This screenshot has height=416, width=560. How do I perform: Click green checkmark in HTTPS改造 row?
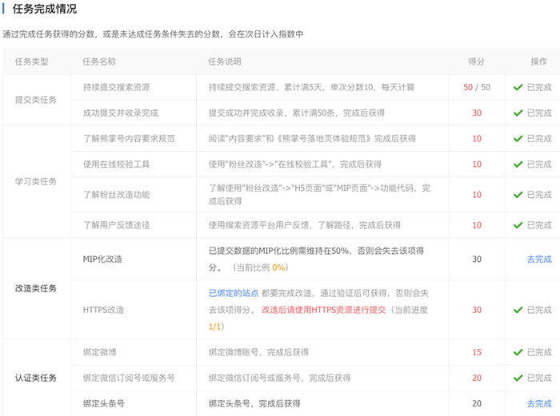pos(518,310)
